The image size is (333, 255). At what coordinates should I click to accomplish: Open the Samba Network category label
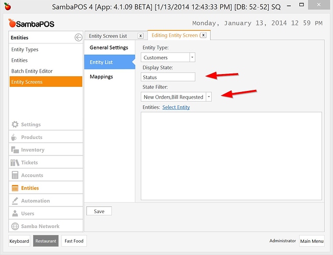click(40, 226)
